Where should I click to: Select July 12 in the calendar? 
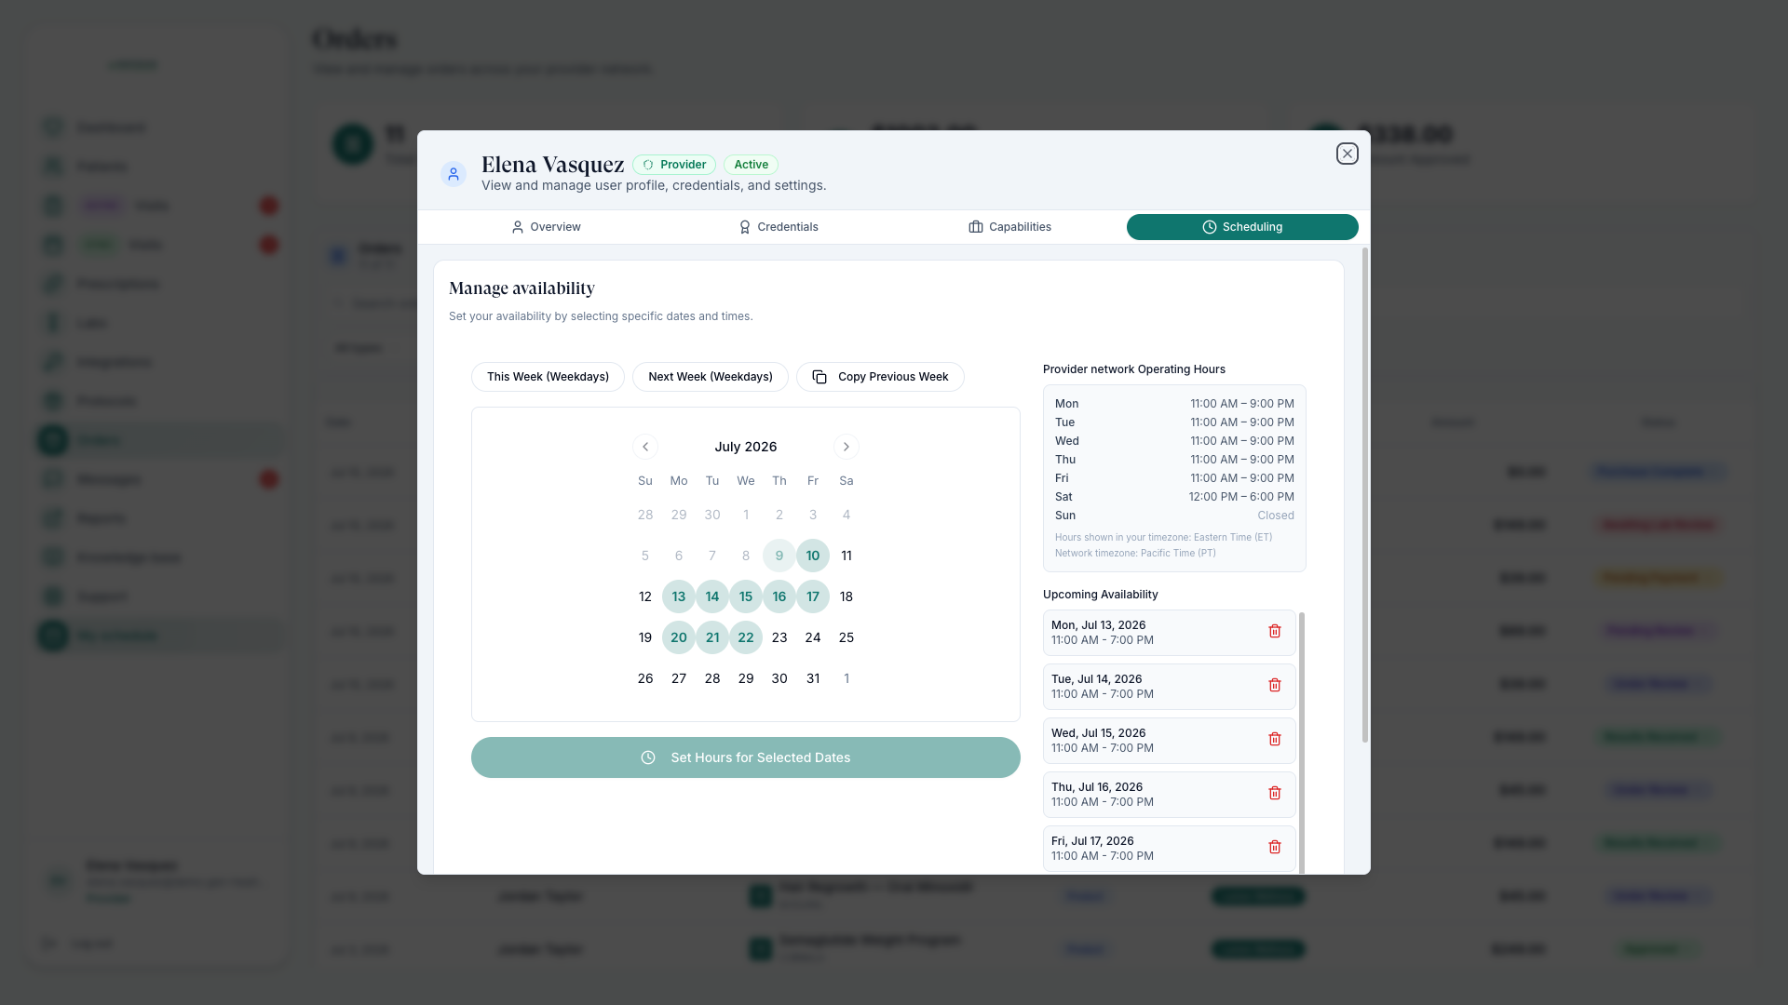(645, 596)
